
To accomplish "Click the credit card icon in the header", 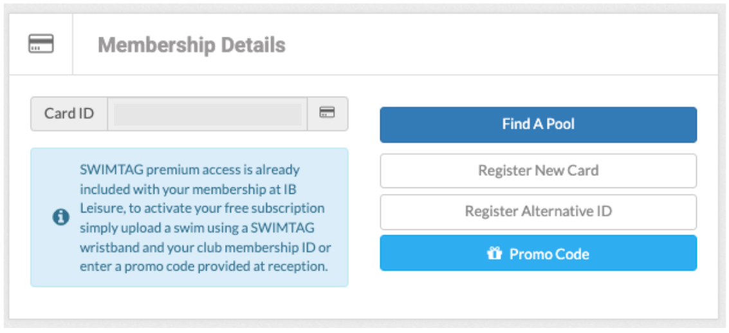I will [41, 44].
